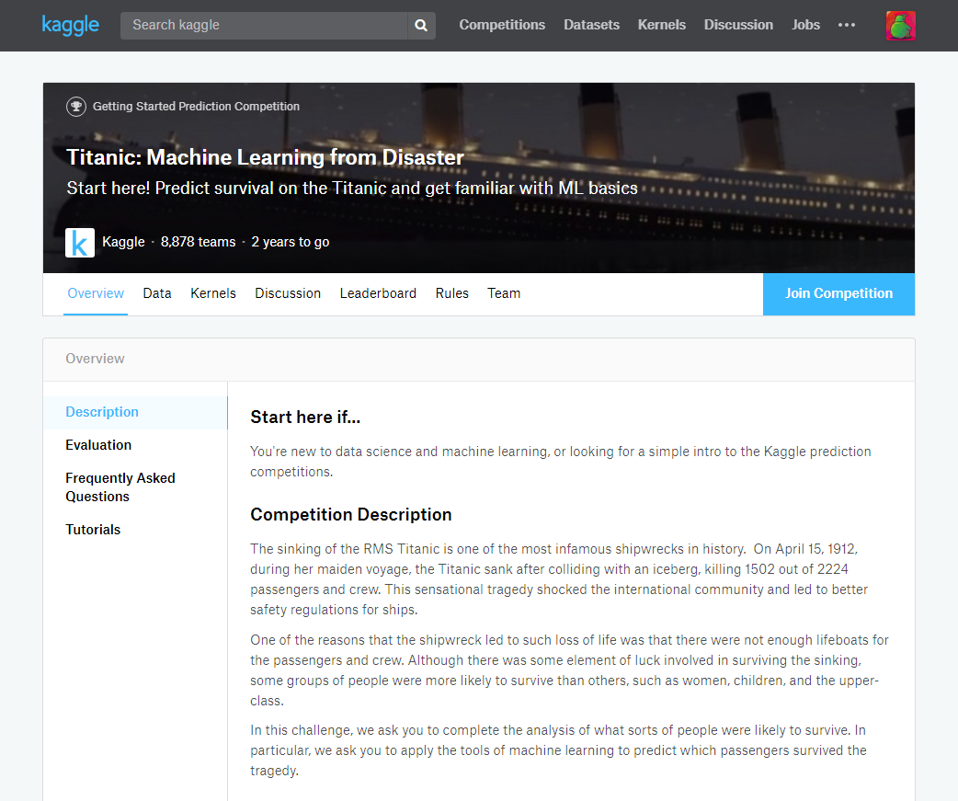Open top navigation Discussion link
This screenshot has width=958, height=801.
pyautogui.click(x=738, y=25)
